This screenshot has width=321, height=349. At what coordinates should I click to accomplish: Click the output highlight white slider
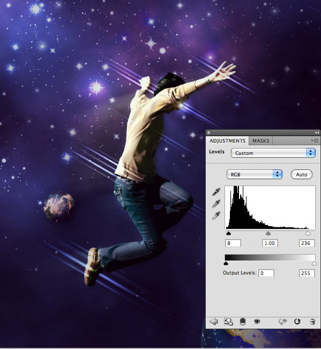click(x=314, y=264)
